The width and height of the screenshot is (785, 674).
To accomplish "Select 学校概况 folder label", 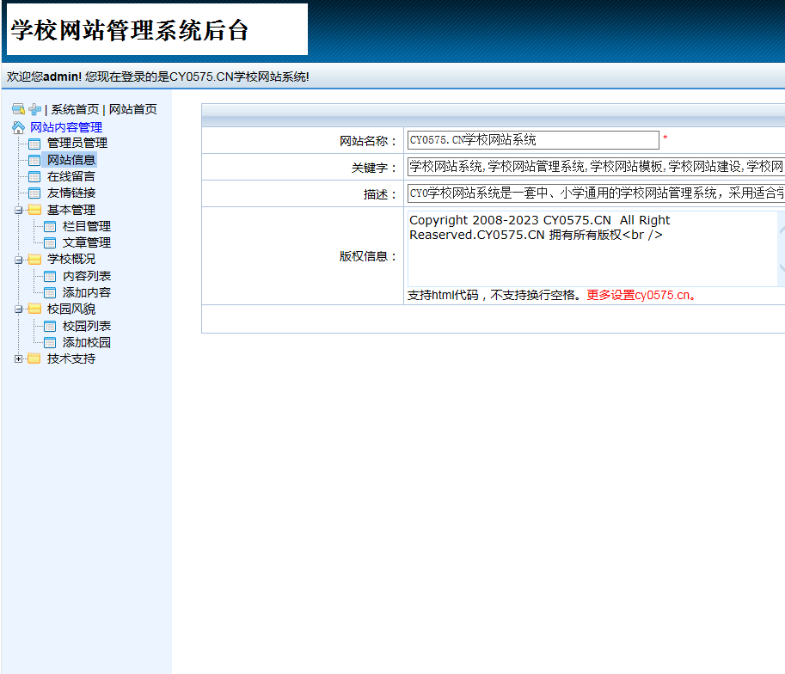I will point(71,260).
